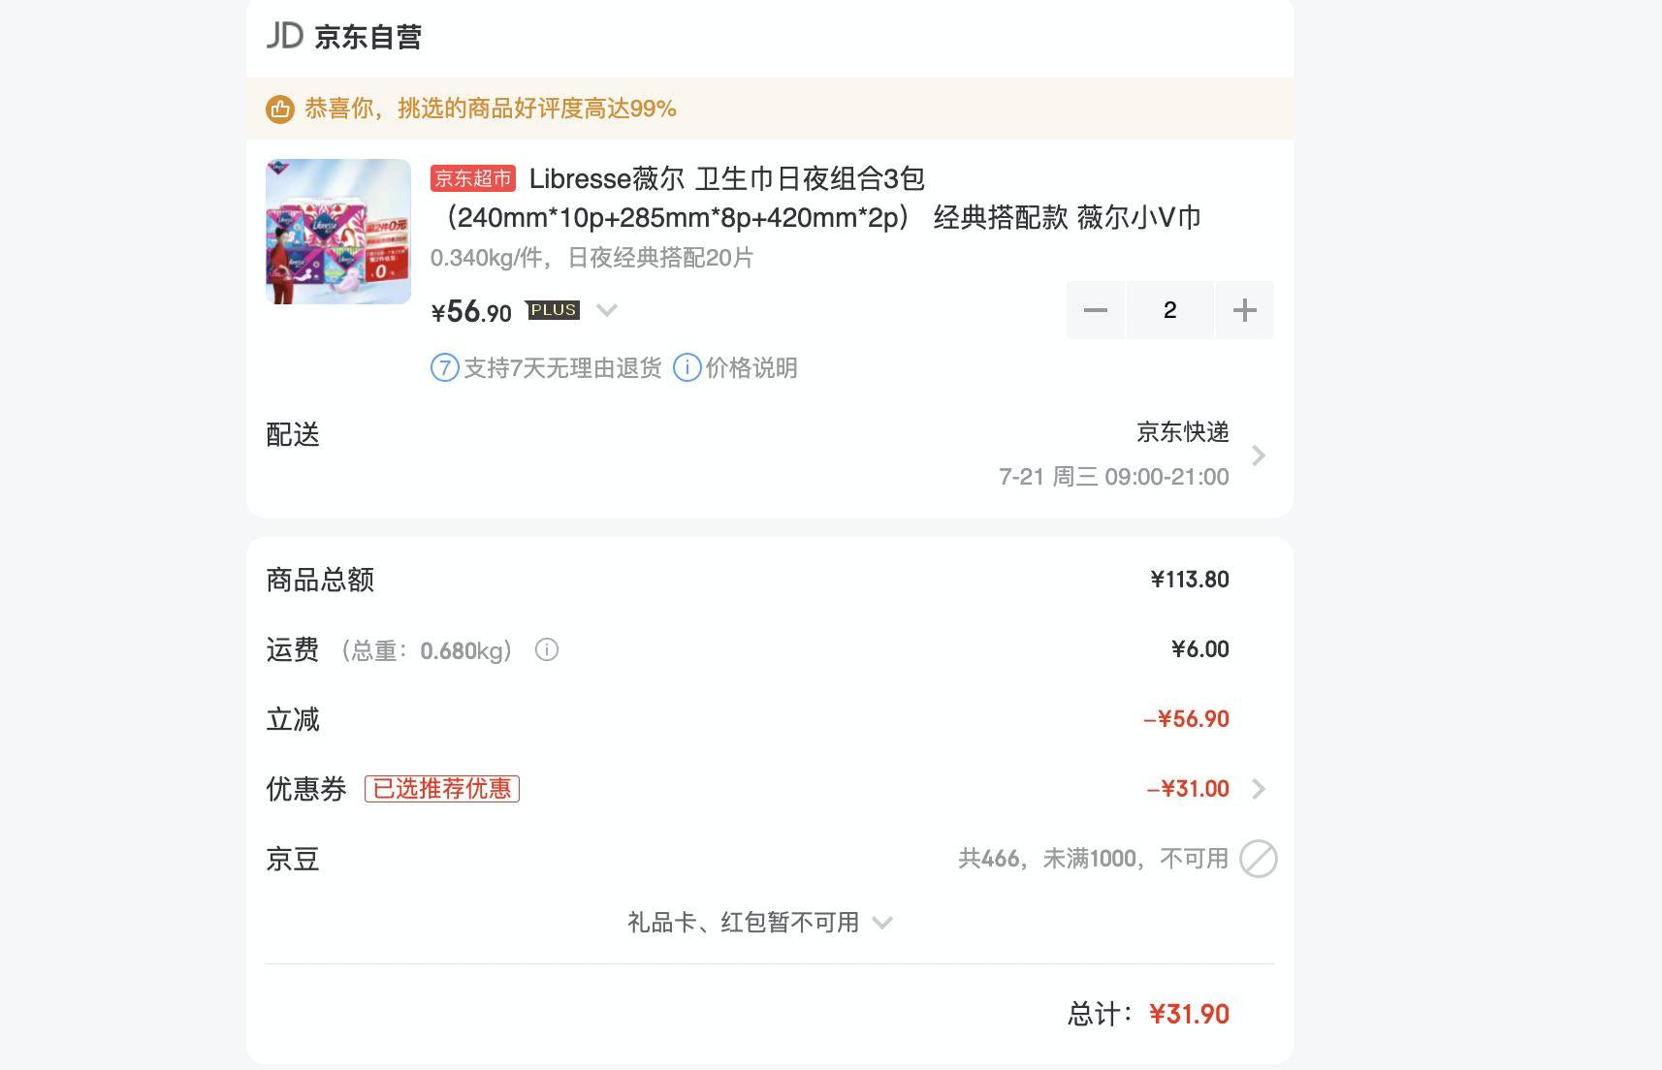
Task: Open the Libresse product thumbnail
Action: click(x=338, y=232)
